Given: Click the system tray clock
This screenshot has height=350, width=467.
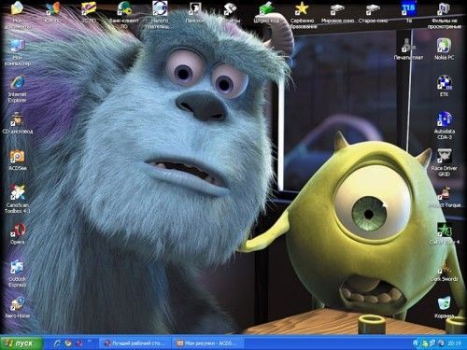Looking at the screenshot, I should [454, 343].
